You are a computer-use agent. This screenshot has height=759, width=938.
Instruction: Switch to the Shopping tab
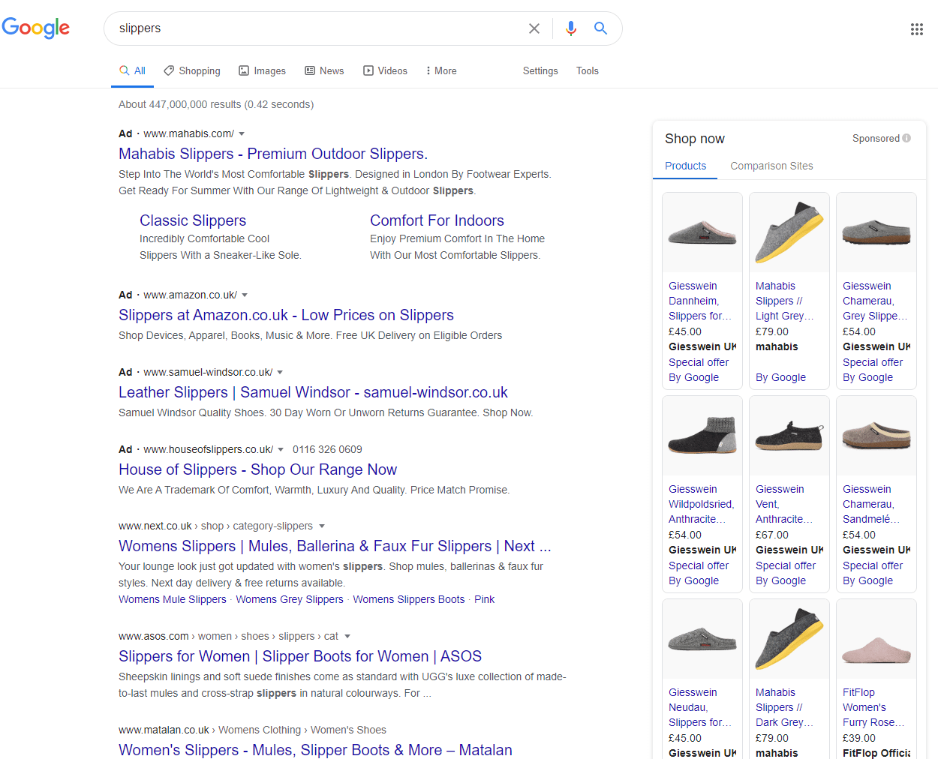pos(192,70)
